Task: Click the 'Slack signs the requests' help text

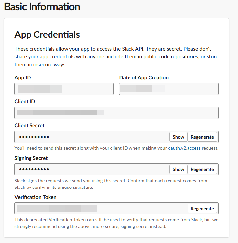Action: [111, 184]
